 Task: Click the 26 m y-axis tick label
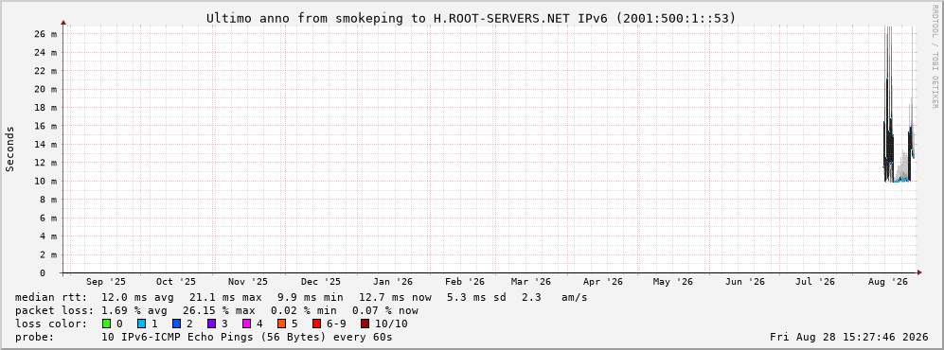click(45, 34)
